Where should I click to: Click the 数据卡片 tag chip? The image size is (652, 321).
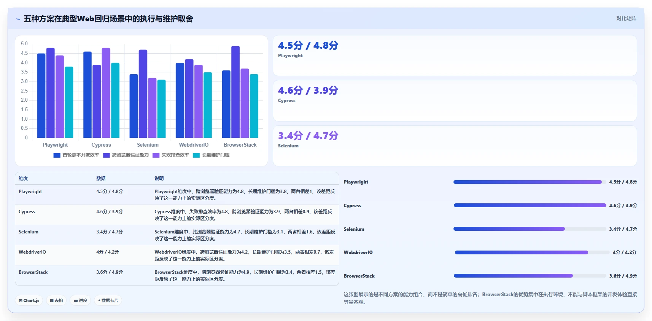click(x=108, y=300)
